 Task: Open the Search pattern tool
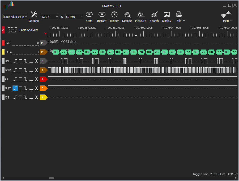click(x=154, y=17)
